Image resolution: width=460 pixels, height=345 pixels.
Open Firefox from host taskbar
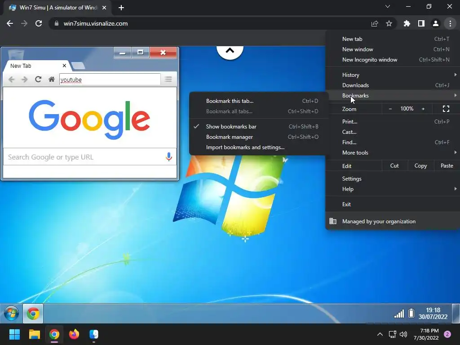click(x=74, y=334)
